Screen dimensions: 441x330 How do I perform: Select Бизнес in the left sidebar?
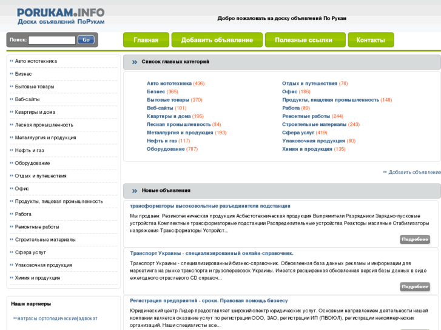23,74
